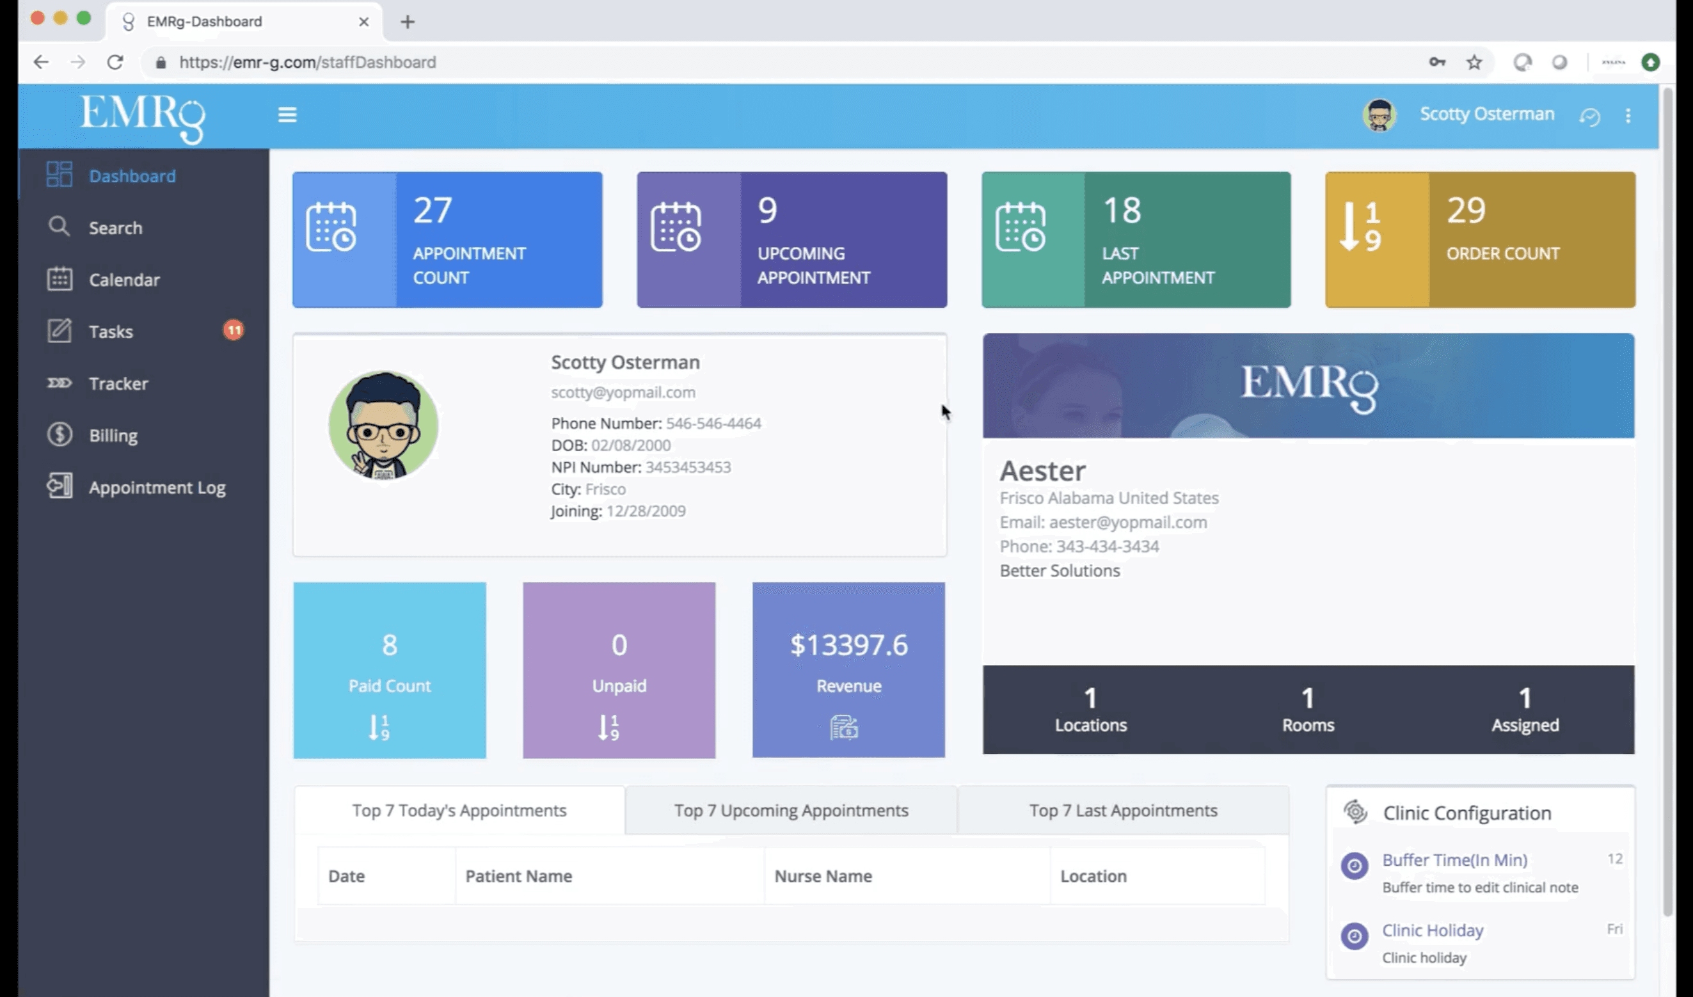Toggle the hamburger sidebar menu icon

[x=287, y=115]
